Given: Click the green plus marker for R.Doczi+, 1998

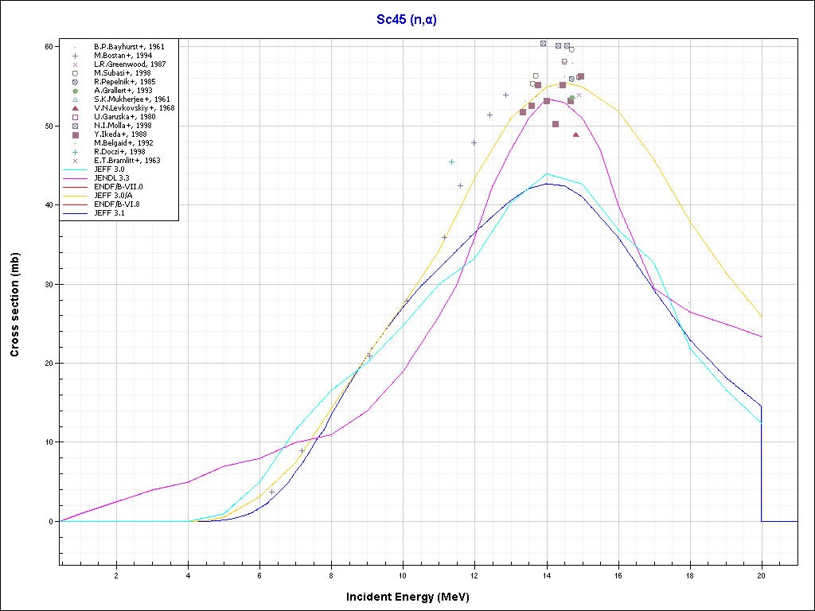Looking at the screenshot, I should coord(75,152).
